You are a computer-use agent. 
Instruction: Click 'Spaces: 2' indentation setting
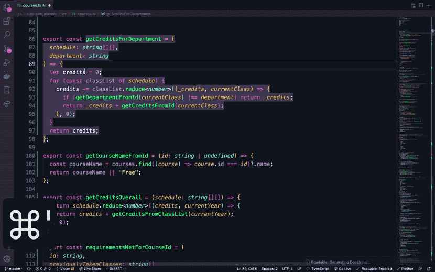pyautogui.click(x=269, y=269)
